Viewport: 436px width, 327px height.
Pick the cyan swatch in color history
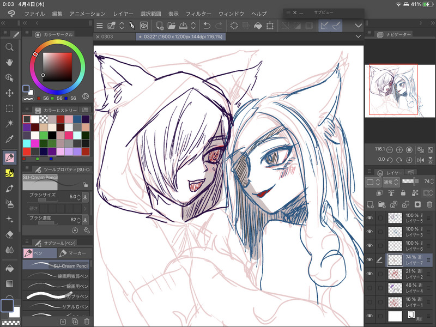tap(27, 143)
